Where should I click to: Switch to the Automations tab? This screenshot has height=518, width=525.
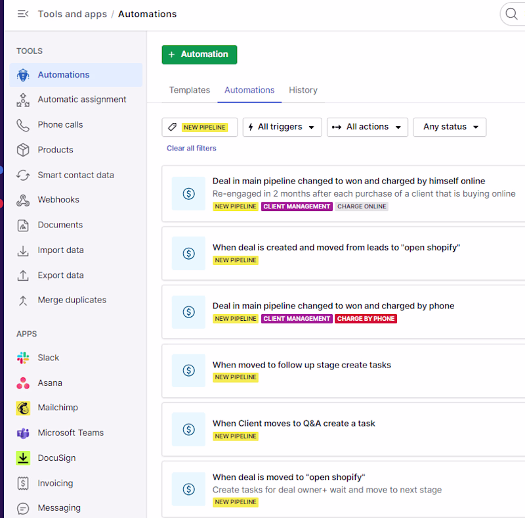pyautogui.click(x=249, y=90)
